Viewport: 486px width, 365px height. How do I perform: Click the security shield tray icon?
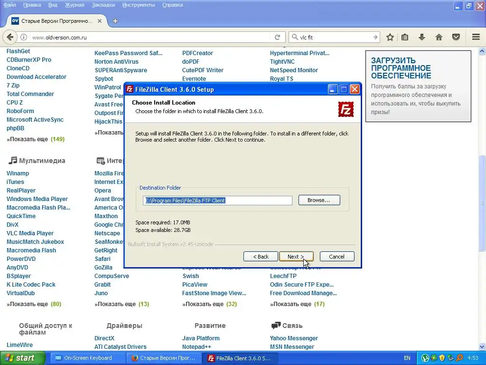pyautogui.click(x=442, y=358)
